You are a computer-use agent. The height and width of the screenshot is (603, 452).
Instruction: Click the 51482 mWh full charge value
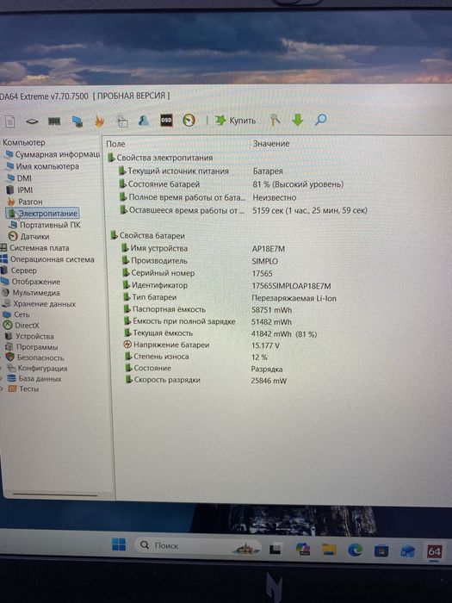(271, 322)
